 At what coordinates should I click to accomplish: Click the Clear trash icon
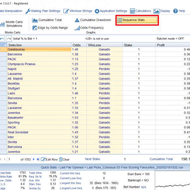[61, 159]
